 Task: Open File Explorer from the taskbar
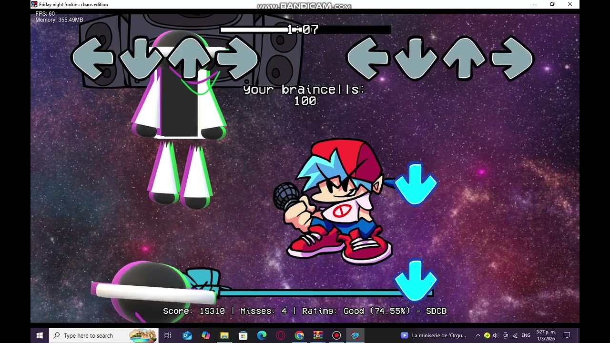224,335
